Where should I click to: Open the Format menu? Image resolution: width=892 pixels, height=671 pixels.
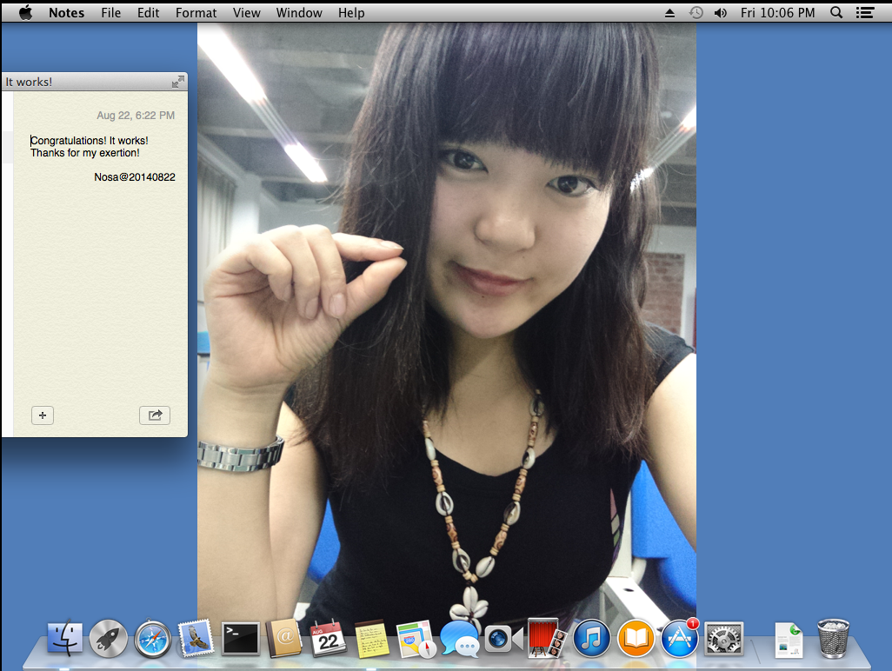pyautogui.click(x=196, y=12)
